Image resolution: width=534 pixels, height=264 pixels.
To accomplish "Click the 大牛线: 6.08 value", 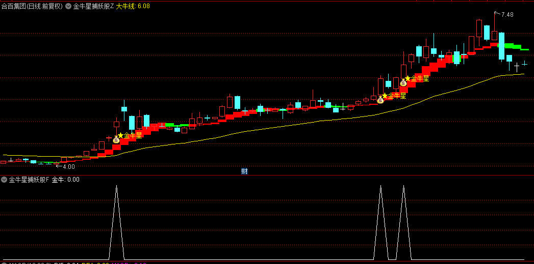I will 133,6.
